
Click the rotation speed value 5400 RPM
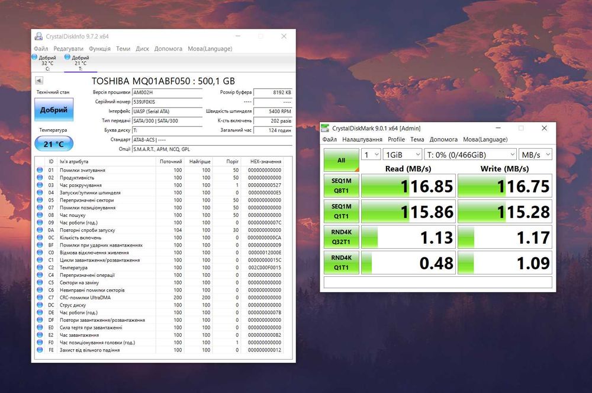[272, 111]
